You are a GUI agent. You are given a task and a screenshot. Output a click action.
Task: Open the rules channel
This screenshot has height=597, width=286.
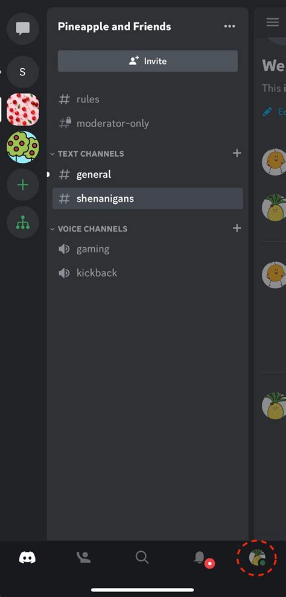click(x=148, y=99)
